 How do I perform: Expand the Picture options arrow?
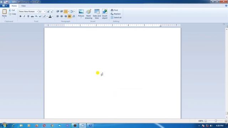coord(81,18)
